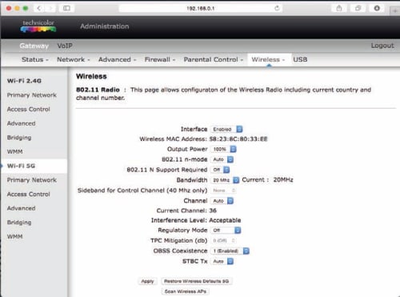
Task: Open the Advanced top menu
Action: coord(117,59)
